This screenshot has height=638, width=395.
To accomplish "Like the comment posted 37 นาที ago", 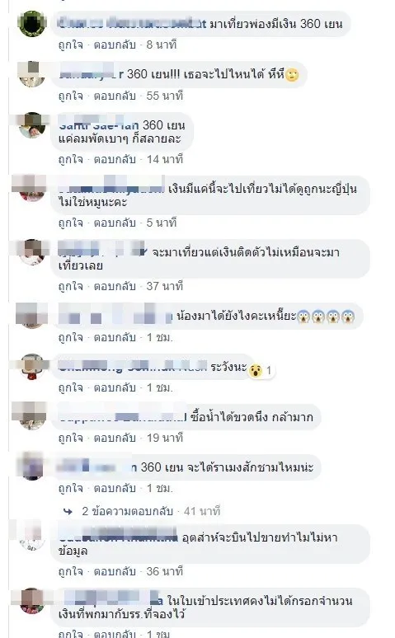I will tap(70, 287).
